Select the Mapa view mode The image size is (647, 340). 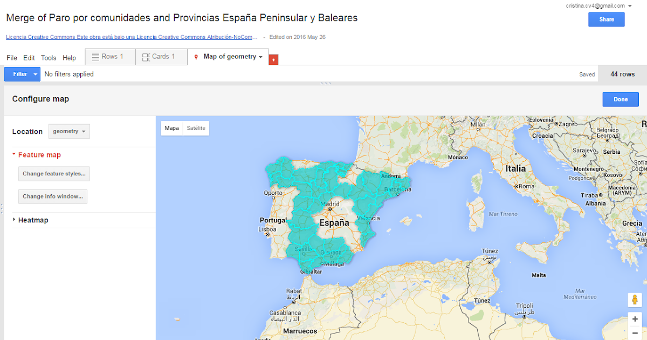pos(171,128)
